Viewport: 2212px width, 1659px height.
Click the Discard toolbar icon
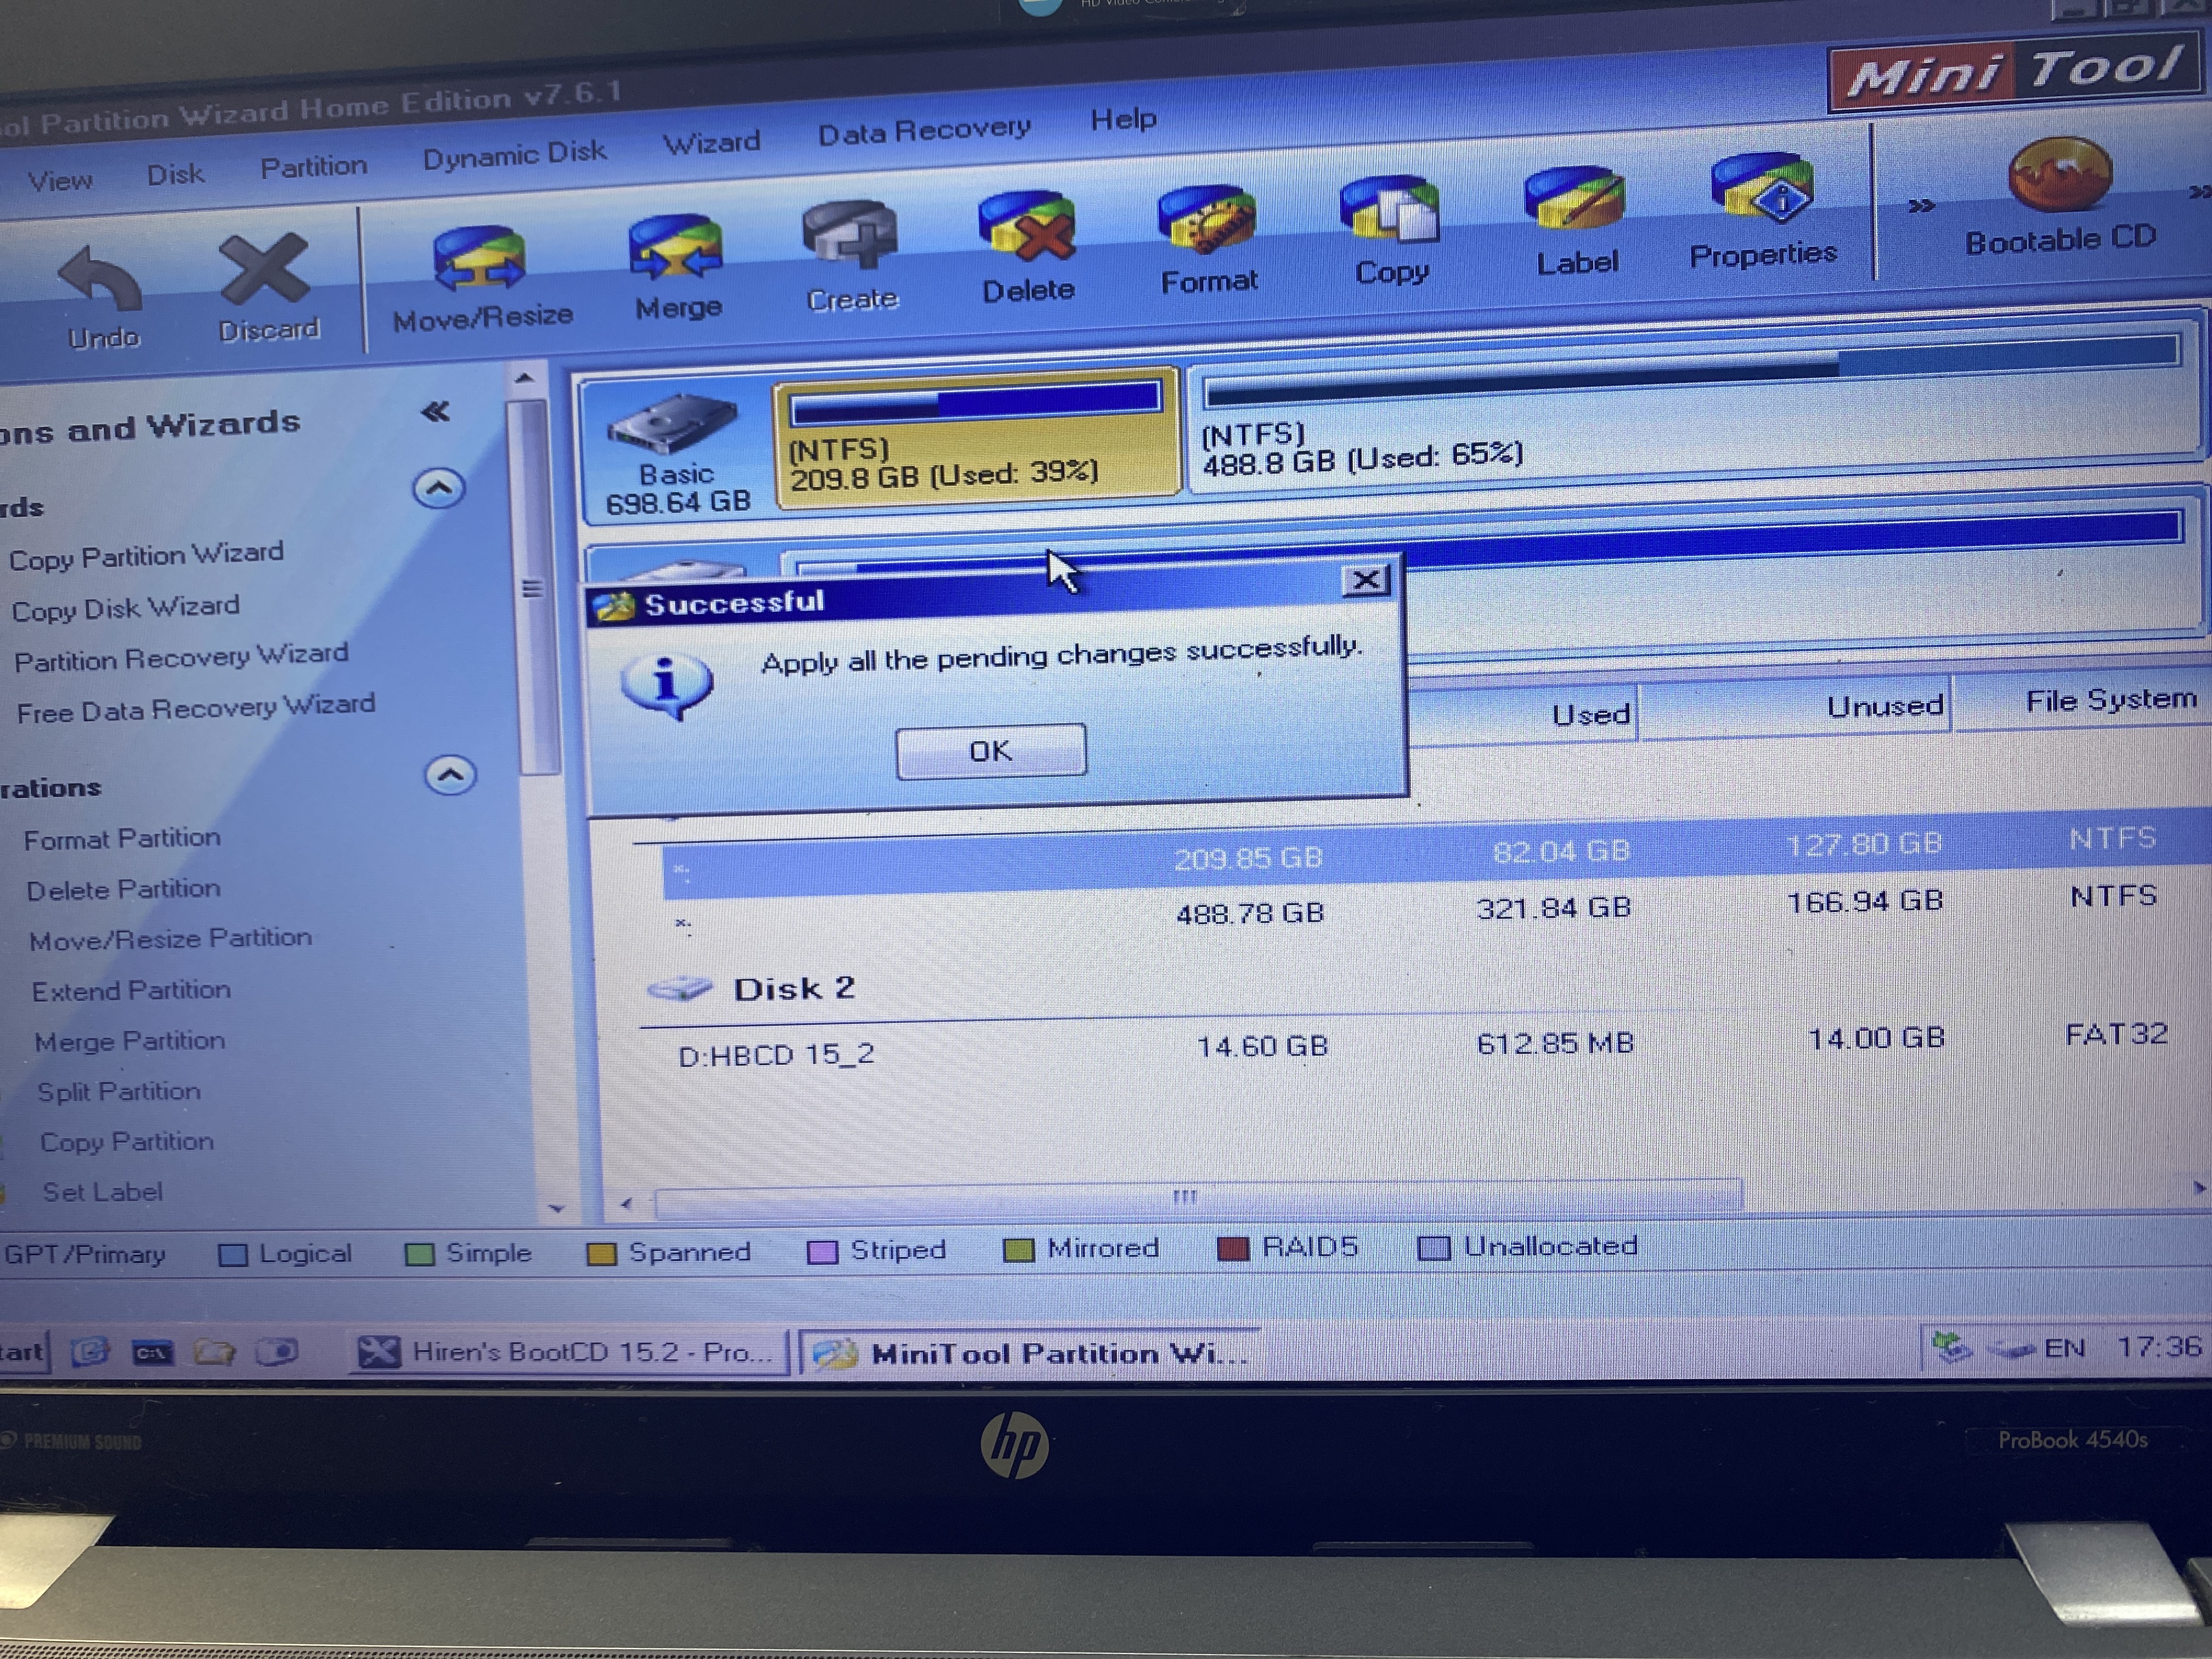pos(265,269)
